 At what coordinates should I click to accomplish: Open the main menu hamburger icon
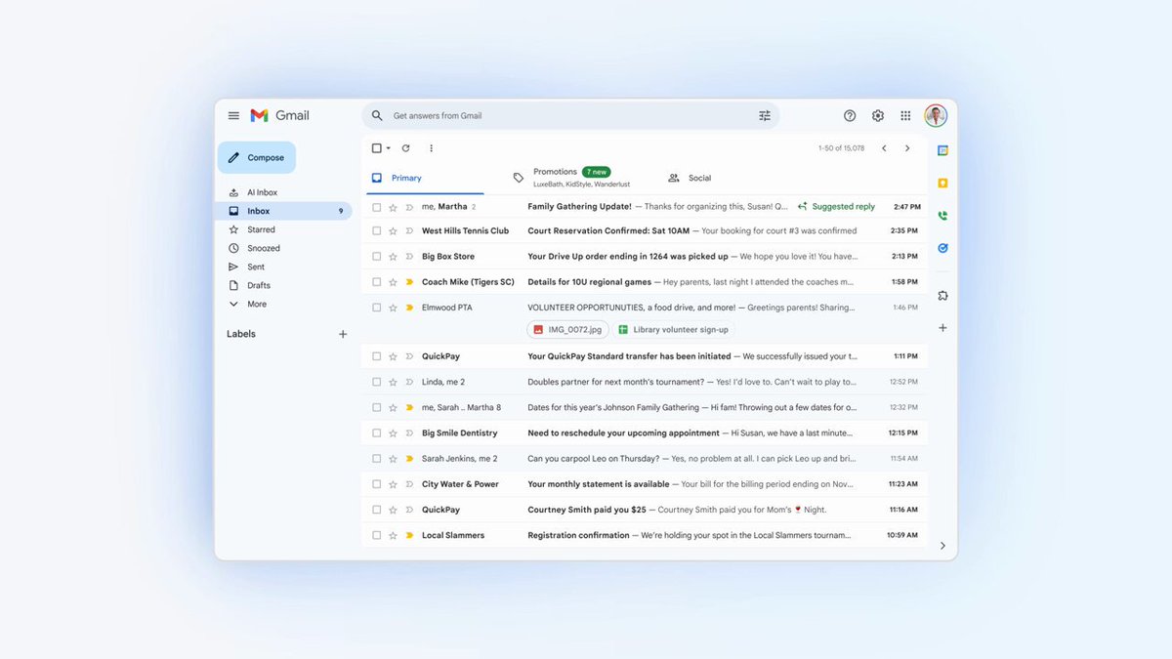click(x=233, y=115)
